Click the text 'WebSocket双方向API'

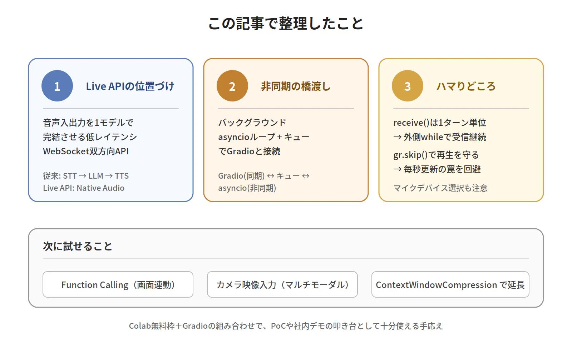[x=86, y=151]
